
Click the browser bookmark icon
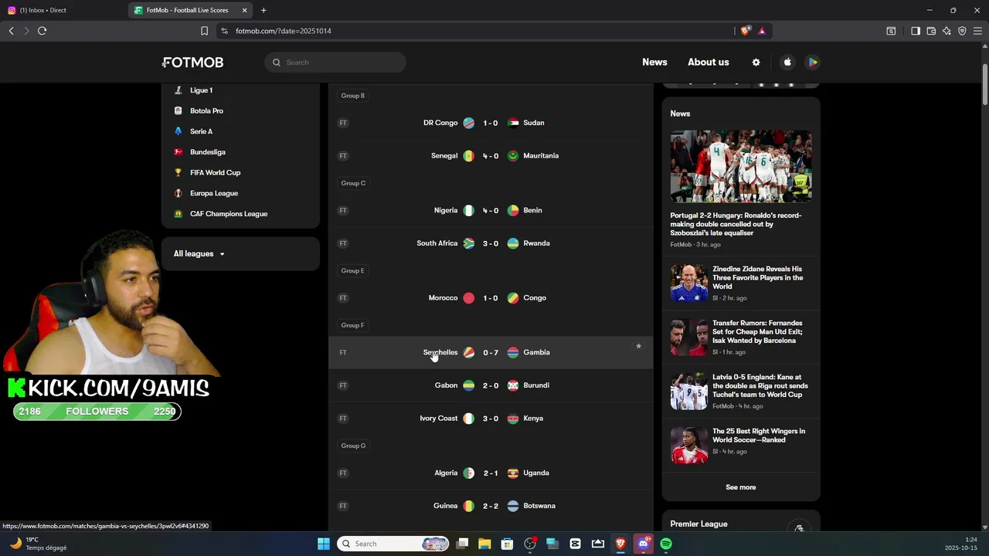(x=204, y=31)
